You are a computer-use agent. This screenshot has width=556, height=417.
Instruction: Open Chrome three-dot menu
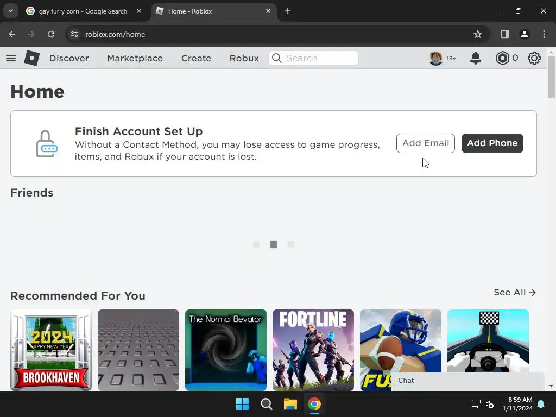tap(544, 34)
